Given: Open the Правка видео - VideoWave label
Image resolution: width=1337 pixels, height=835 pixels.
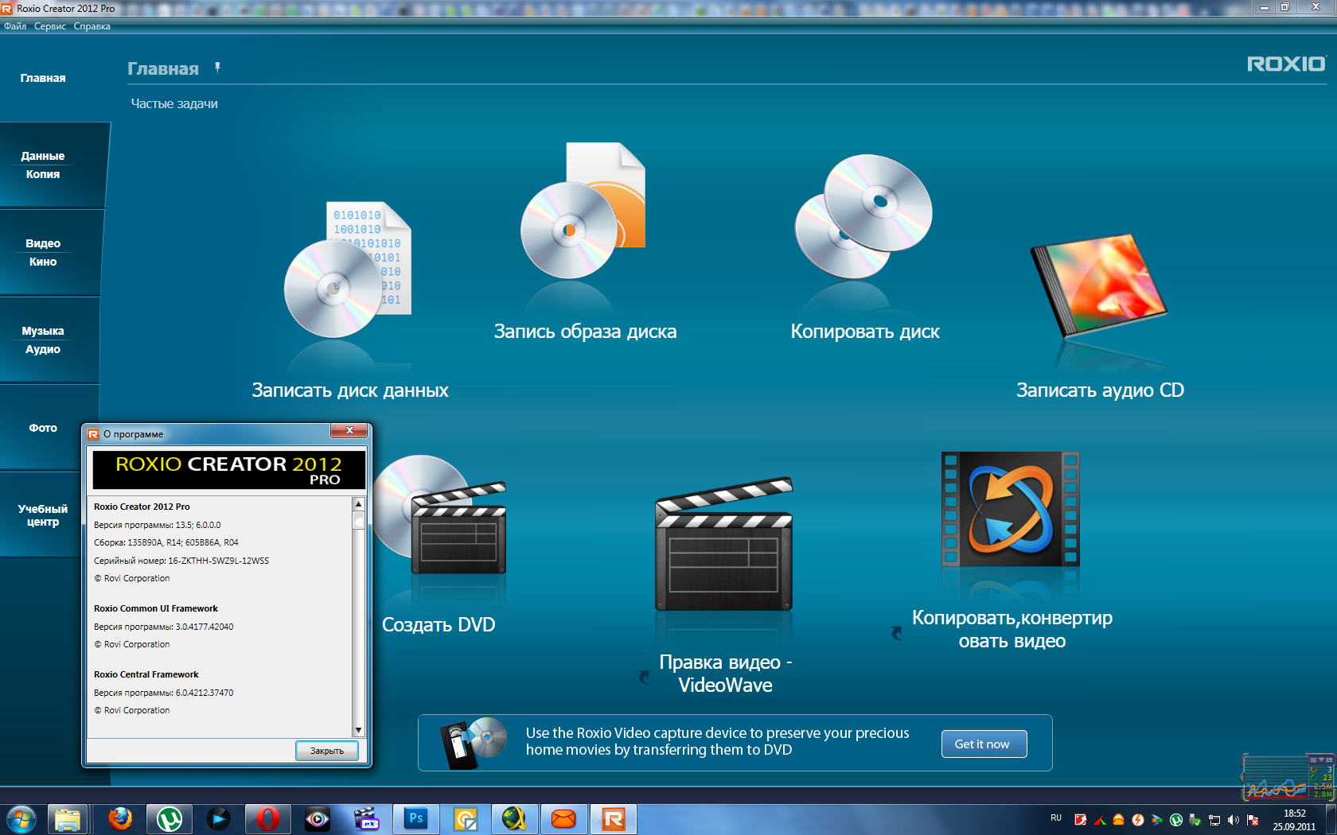Looking at the screenshot, I should pyautogui.click(x=725, y=674).
